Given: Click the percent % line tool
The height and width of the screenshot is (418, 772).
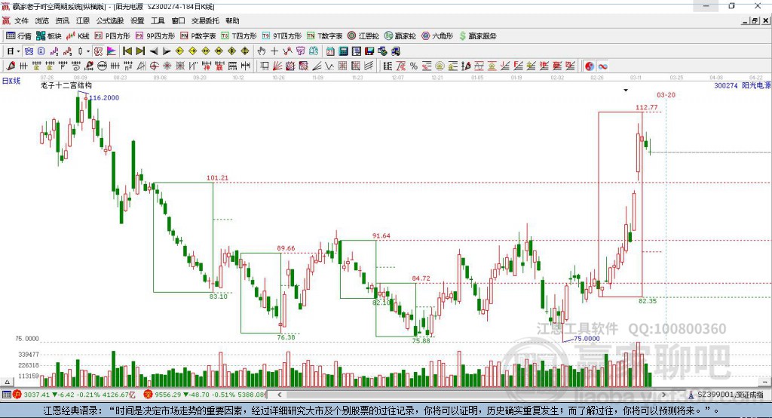Looking at the screenshot, I should tap(414, 66).
